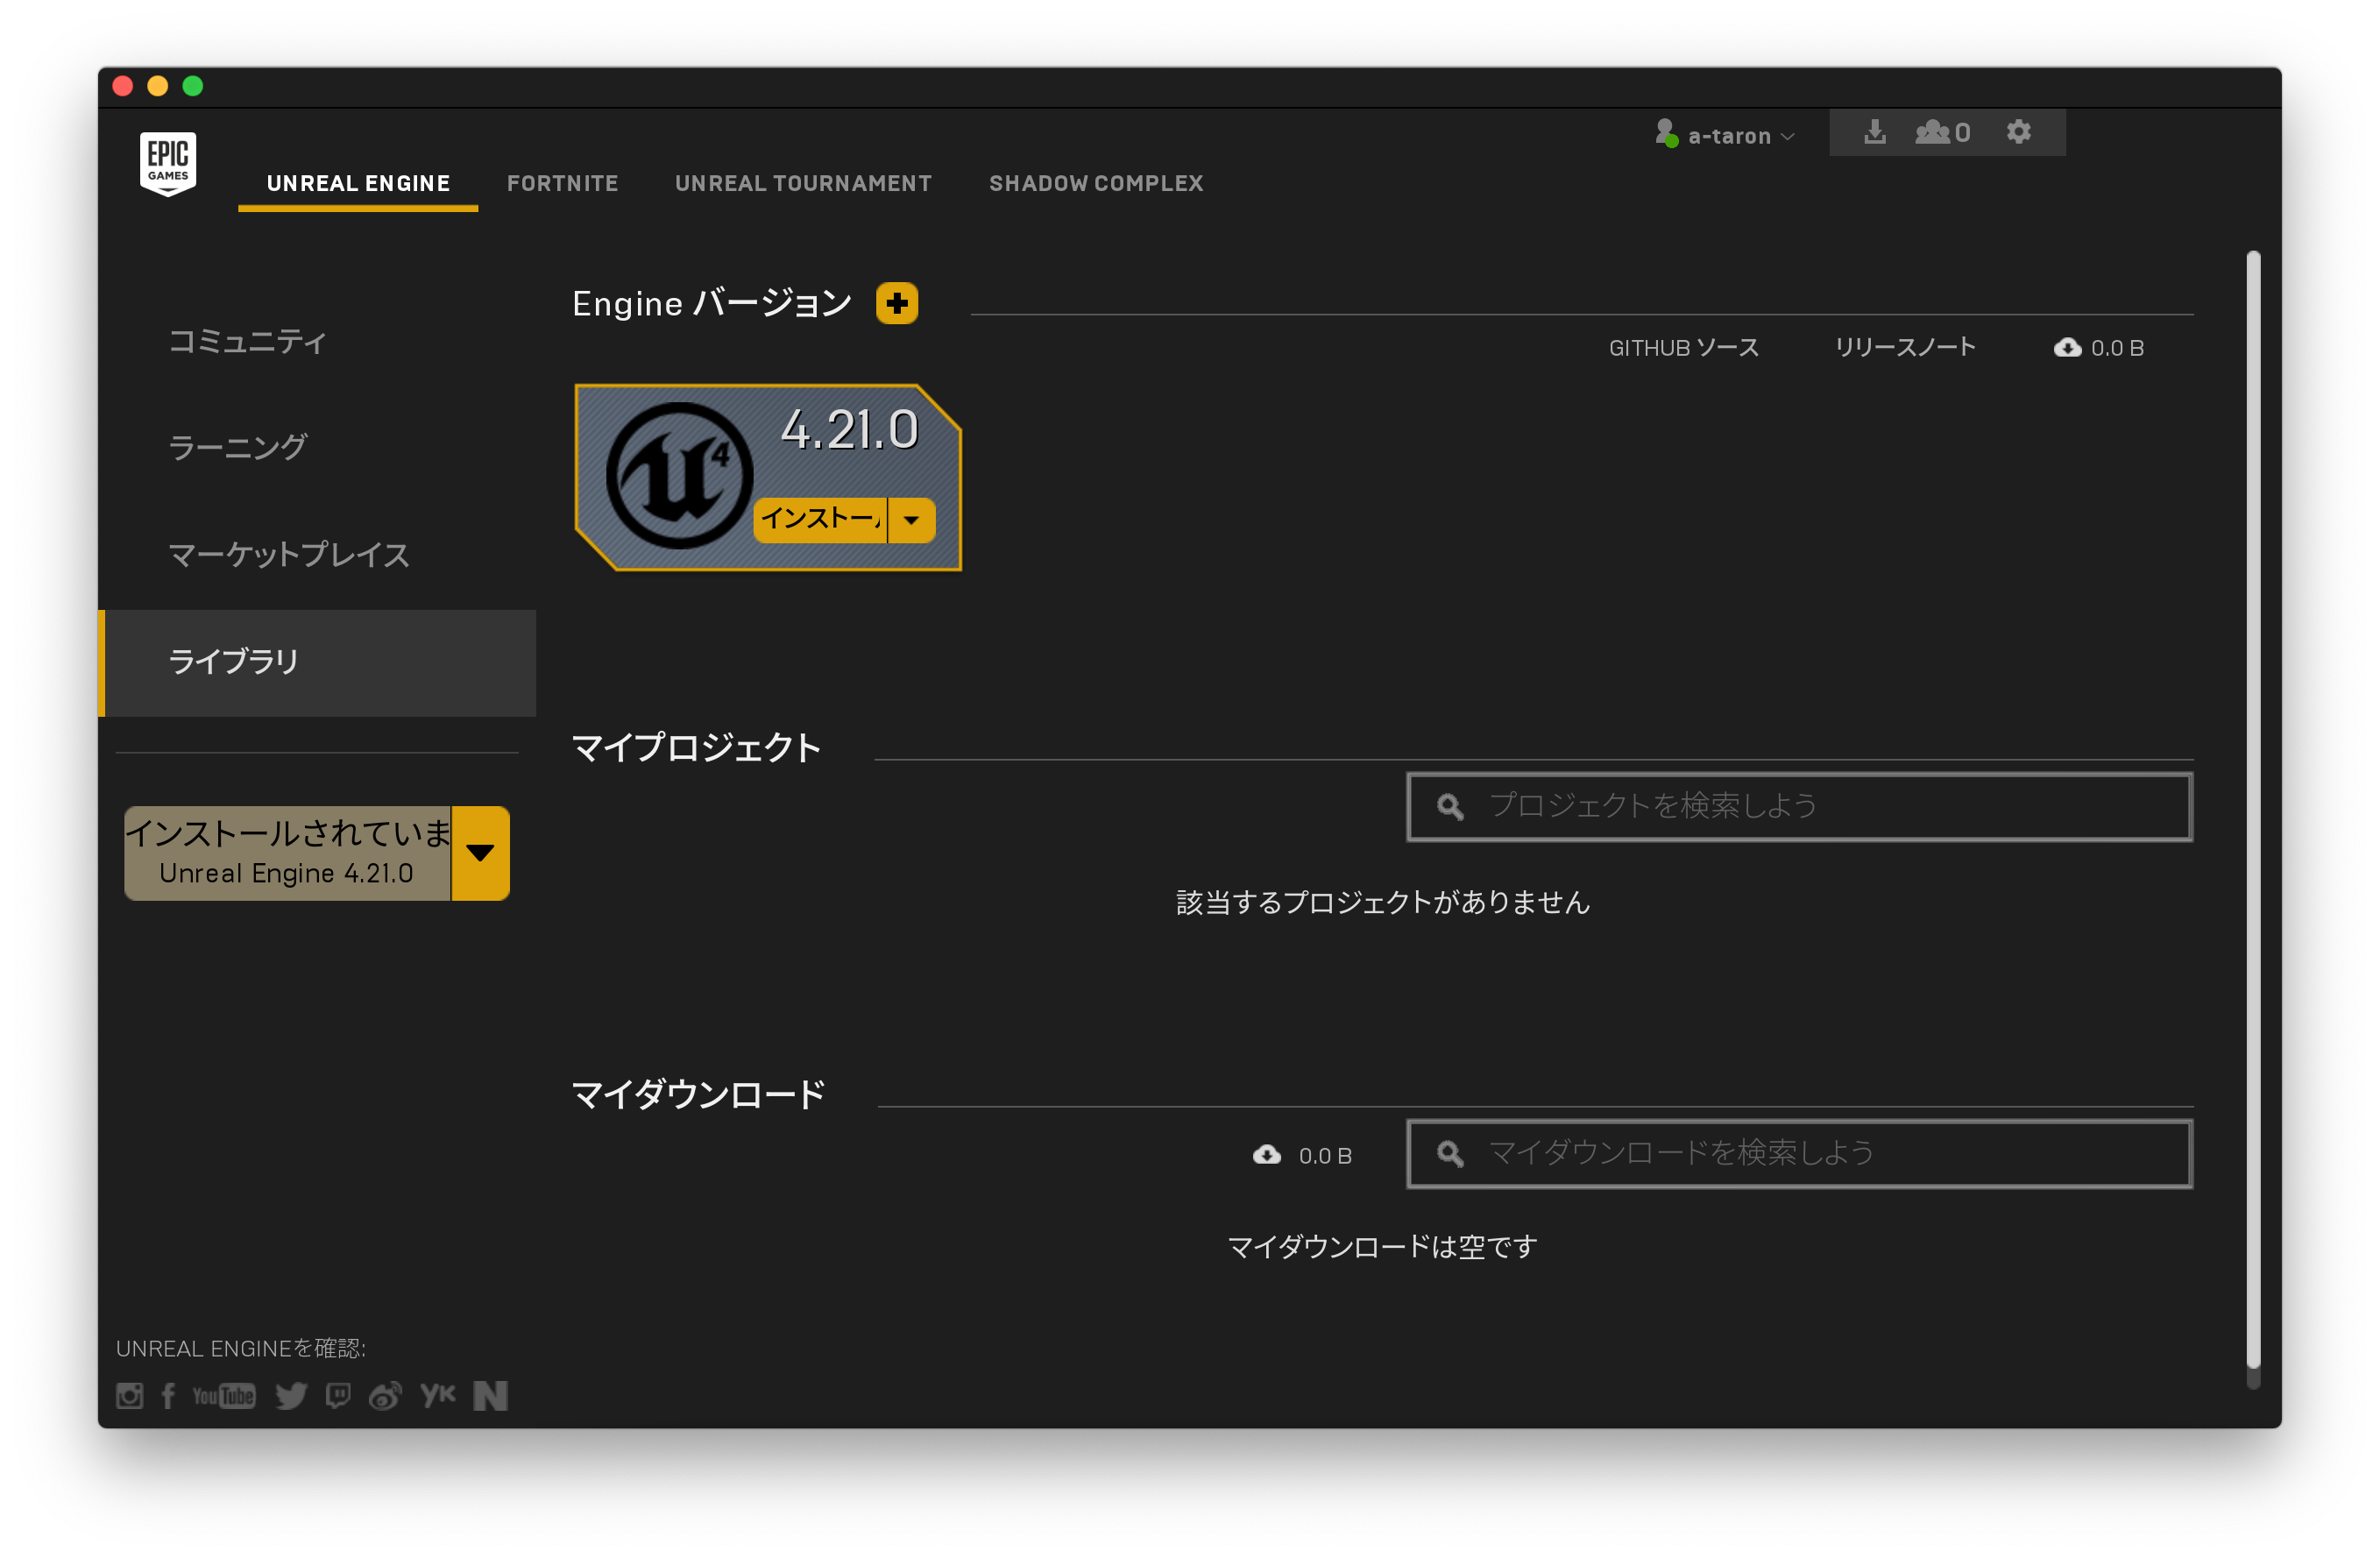Open Unreal Engine Naver icon
The image size is (2380, 1558).
click(x=491, y=1396)
